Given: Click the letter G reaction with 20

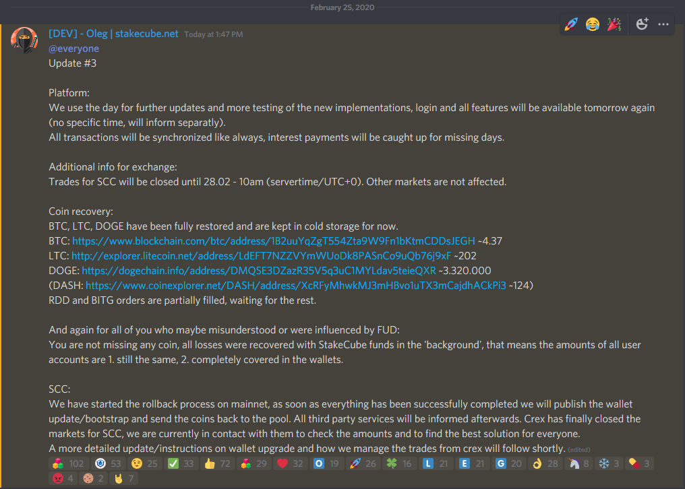Looking at the screenshot, I should point(509,463).
